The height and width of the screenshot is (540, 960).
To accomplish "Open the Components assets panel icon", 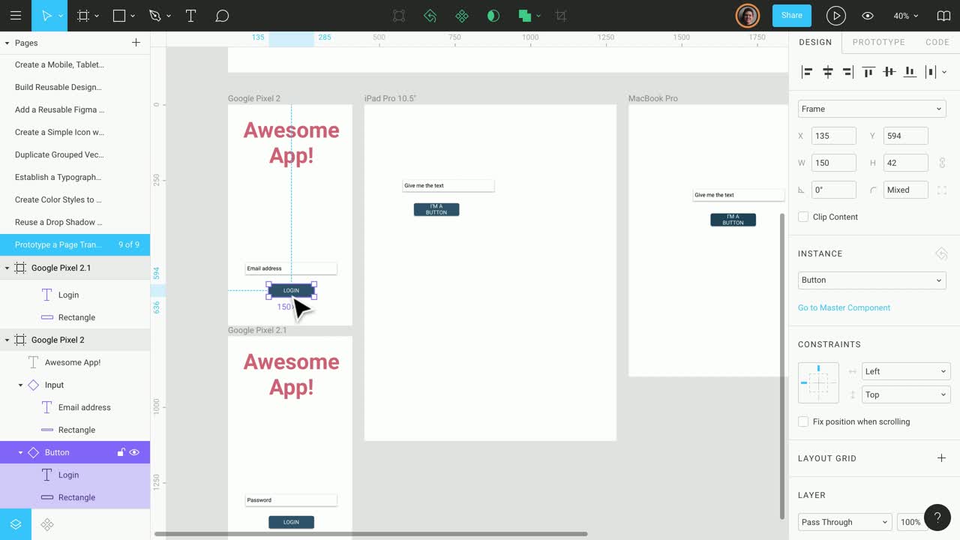I will (47, 524).
